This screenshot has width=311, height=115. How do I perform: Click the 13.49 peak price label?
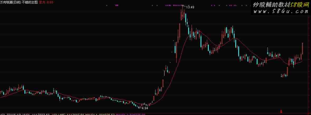[190, 7]
